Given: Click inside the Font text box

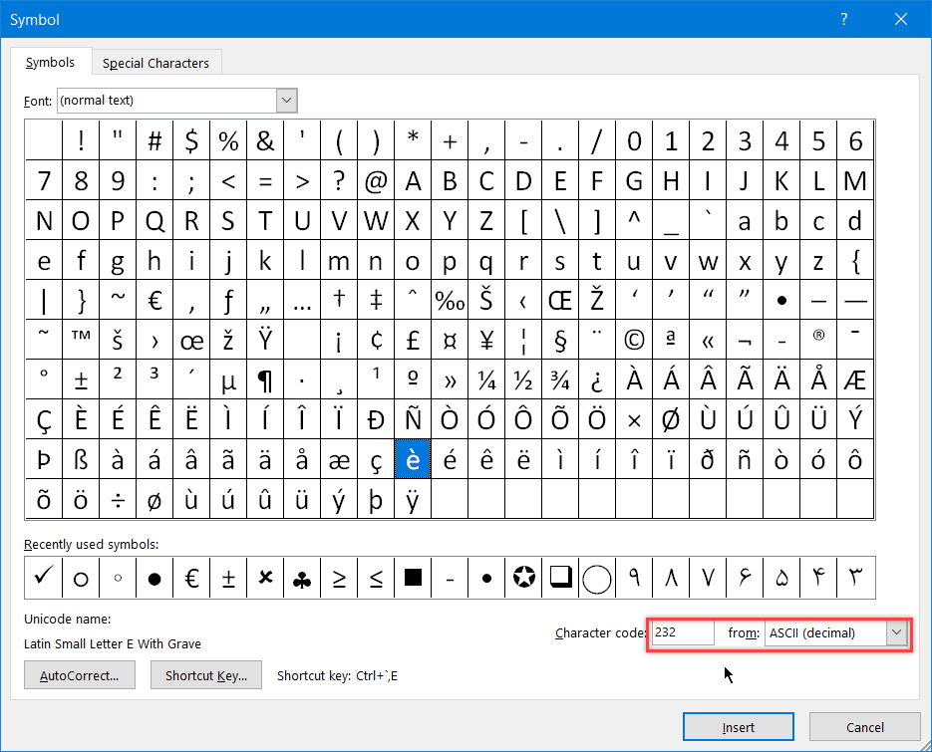Looking at the screenshot, I should (x=167, y=101).
